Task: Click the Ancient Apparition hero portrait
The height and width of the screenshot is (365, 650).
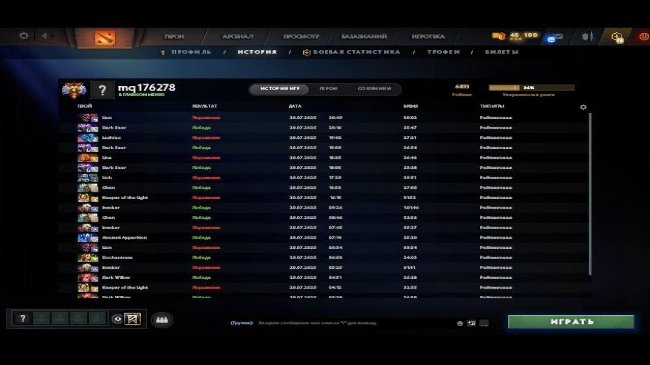Action: pos(88,238)
